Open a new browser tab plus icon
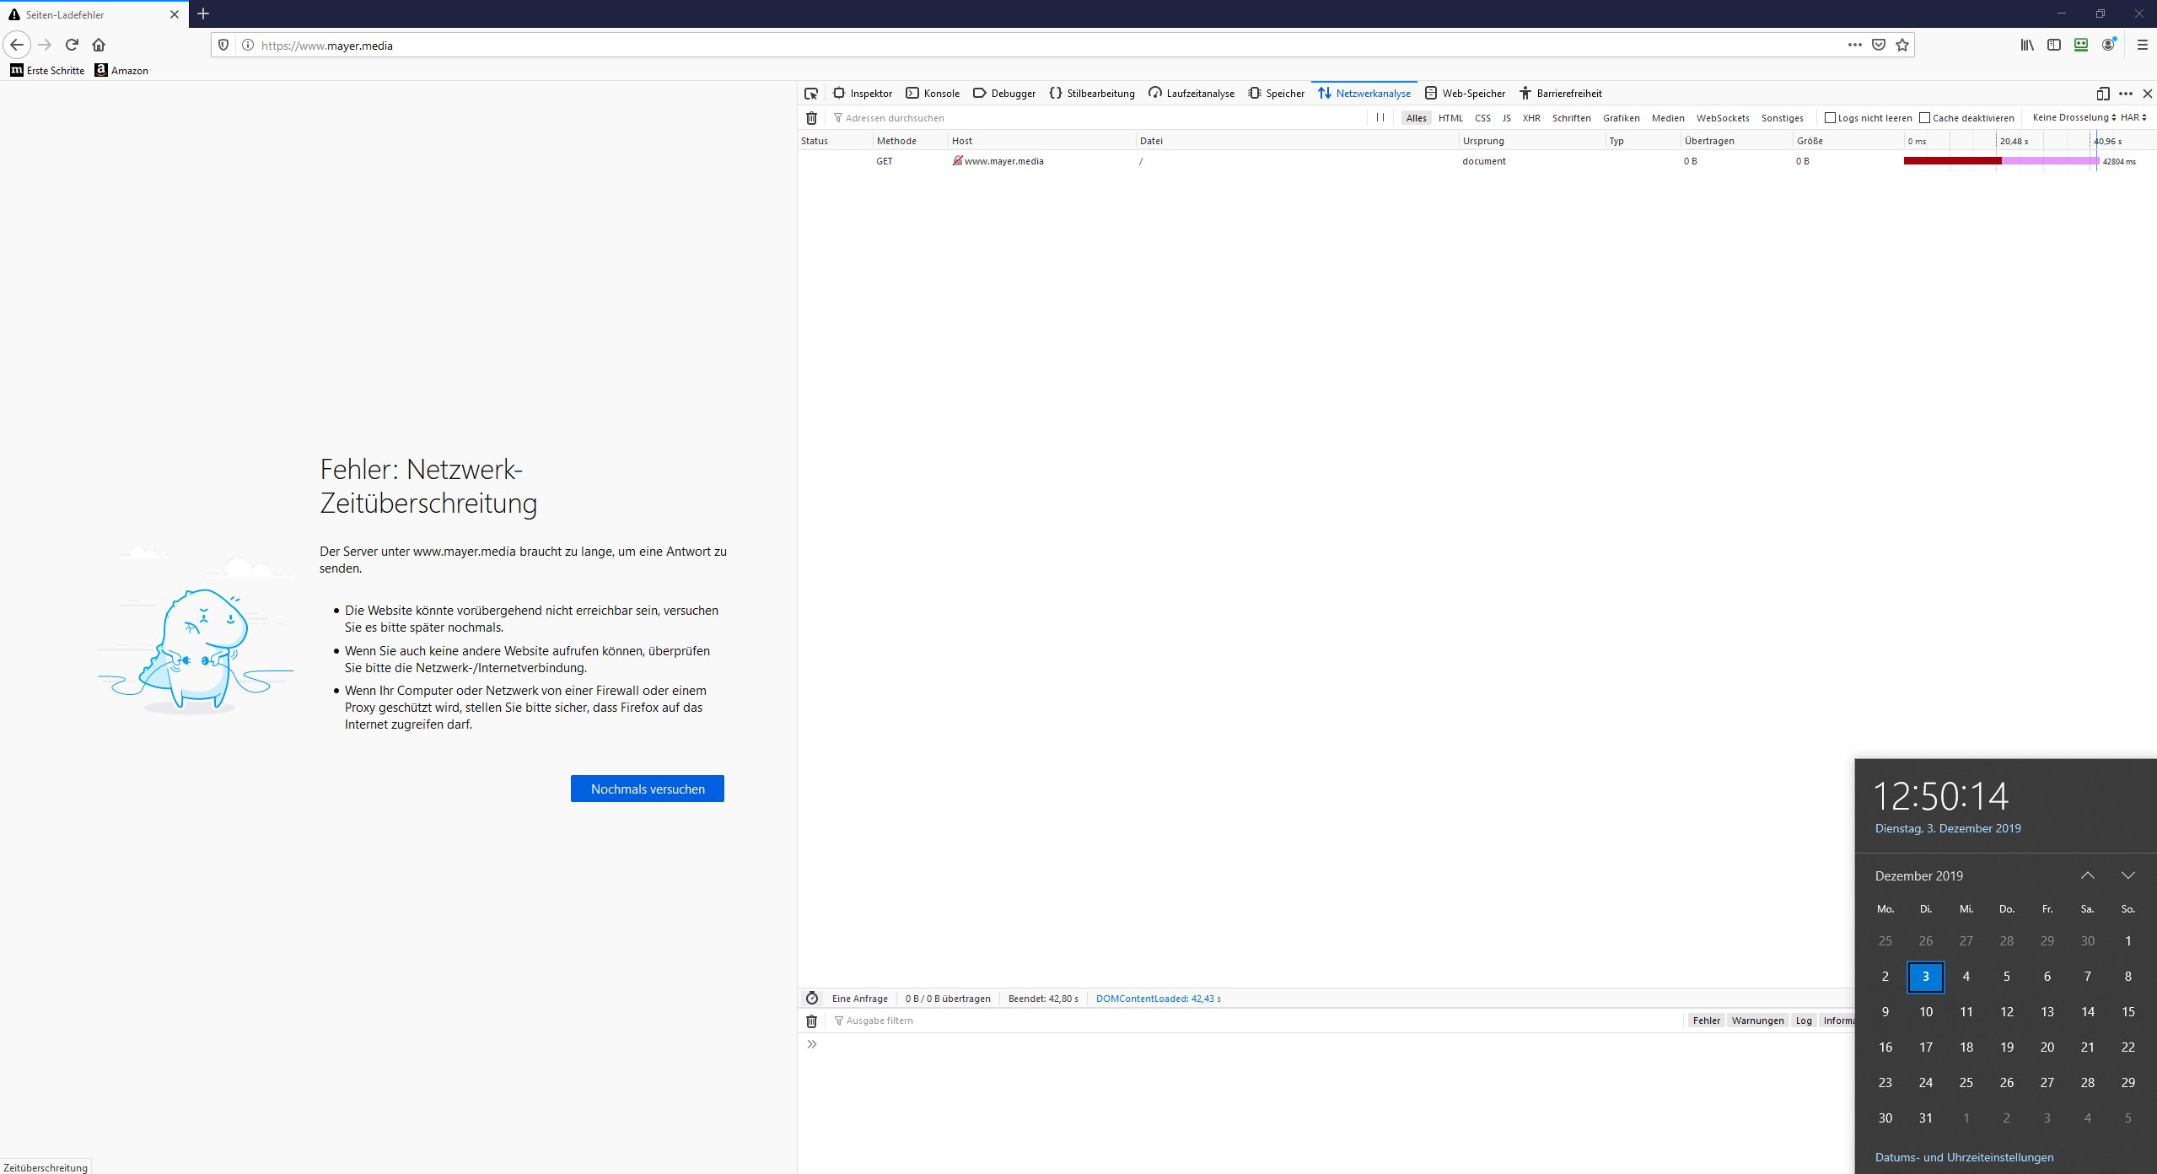 pos(203,13)
